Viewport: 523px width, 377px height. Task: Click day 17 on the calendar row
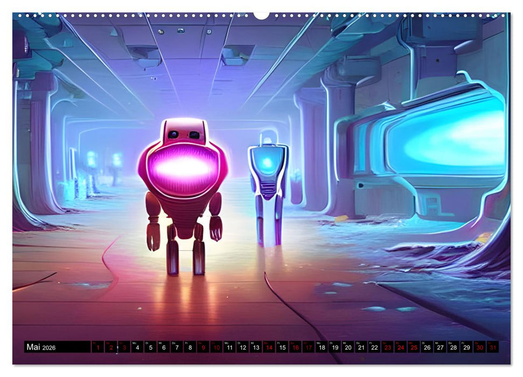pos(308,348)
